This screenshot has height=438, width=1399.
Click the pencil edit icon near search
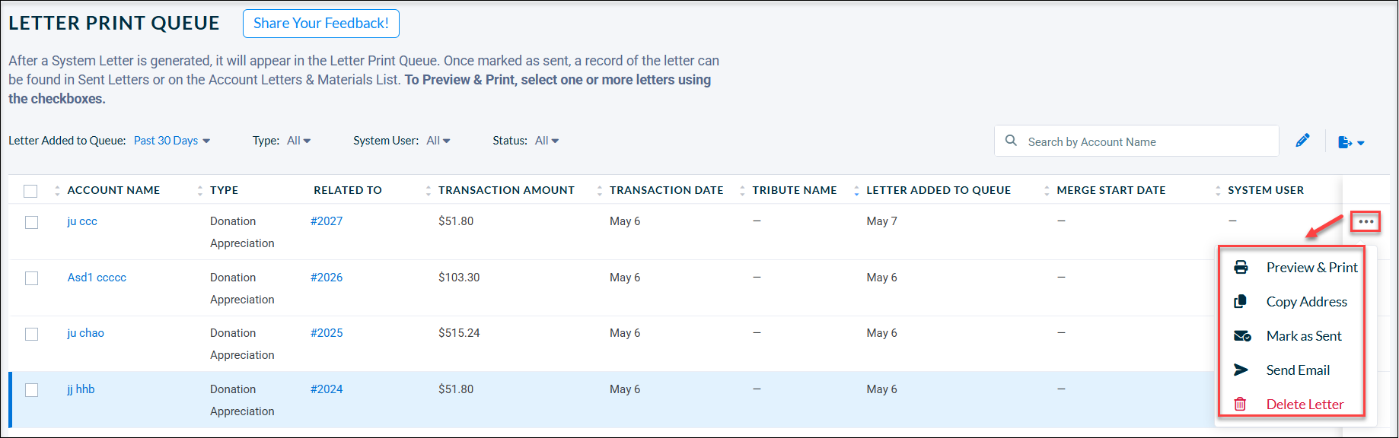1302,141
